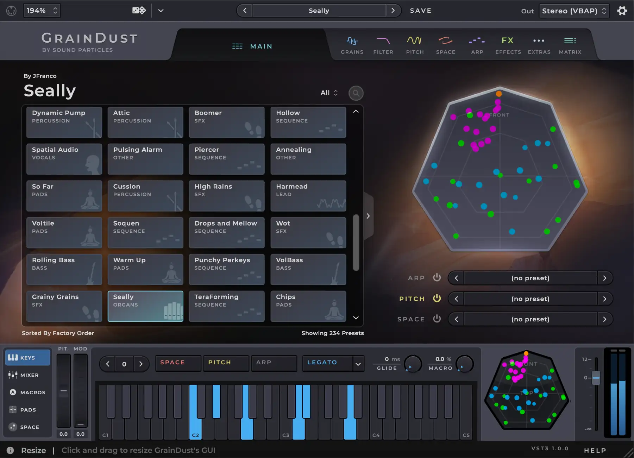Open the EXTRAS tab
Viewport: 634px width, 458px height.
point(539,45)
